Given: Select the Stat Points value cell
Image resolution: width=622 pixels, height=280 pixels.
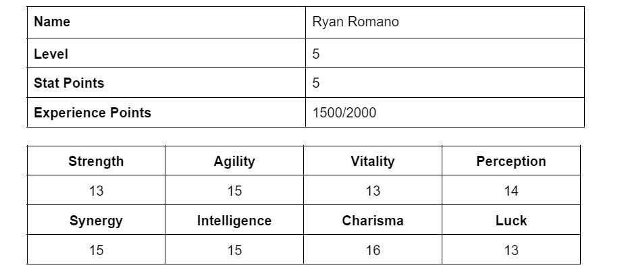Looking at the screenshot, I should 444,83.
